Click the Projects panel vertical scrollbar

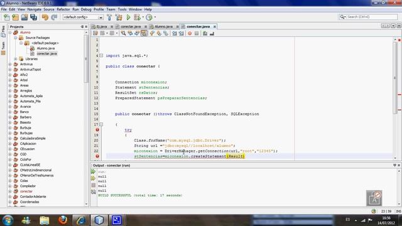(86, 59)
